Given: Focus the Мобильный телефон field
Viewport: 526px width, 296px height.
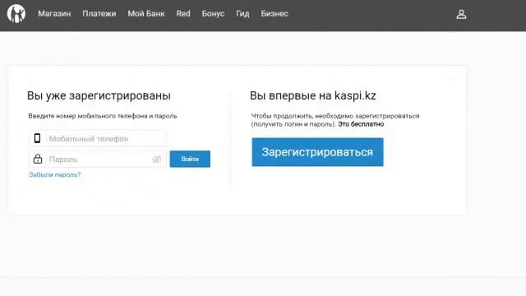Looking at the screenshot, I should 98,138.
